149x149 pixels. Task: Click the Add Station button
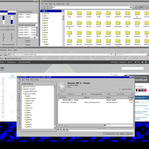coord(27,83)
